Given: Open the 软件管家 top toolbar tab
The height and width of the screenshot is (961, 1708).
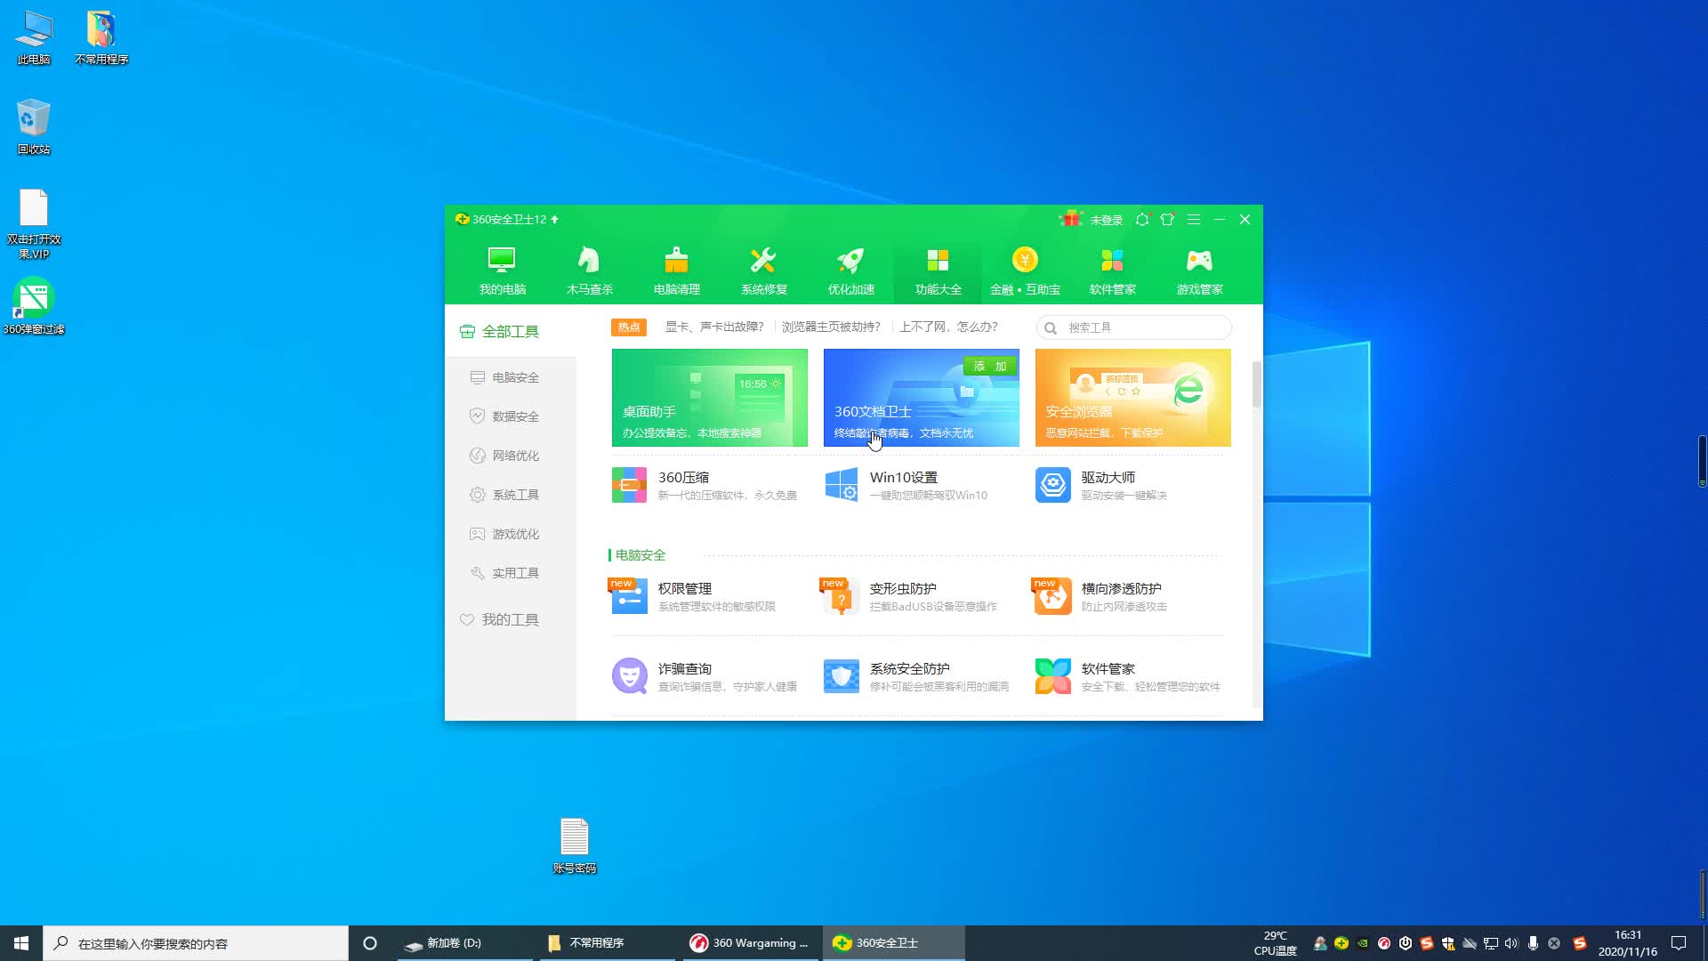Looking at the screenshot, I should pyautogui.click(x=1112, y=270).
